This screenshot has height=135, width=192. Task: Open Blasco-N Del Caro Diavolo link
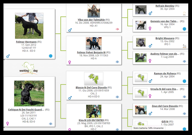[91, 87]
